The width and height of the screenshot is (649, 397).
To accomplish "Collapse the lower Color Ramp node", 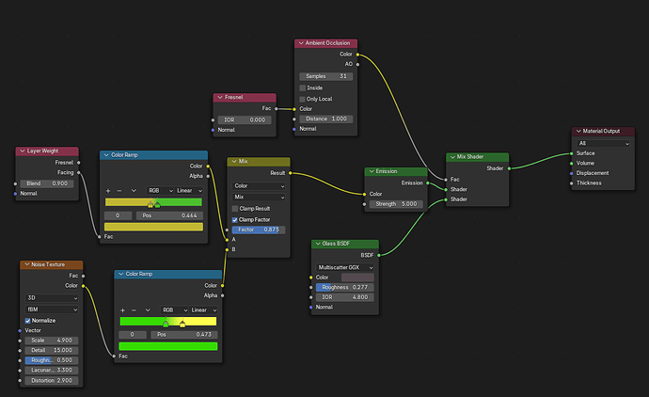I will 120,274.
